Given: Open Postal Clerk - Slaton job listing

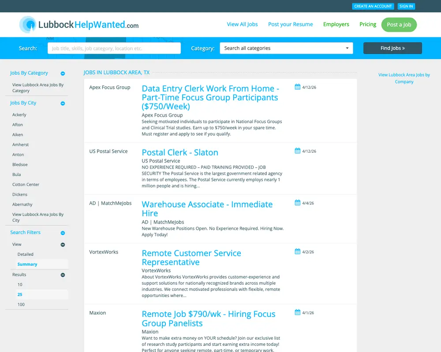Looking at the screenshot, I should tap(180, 152).
